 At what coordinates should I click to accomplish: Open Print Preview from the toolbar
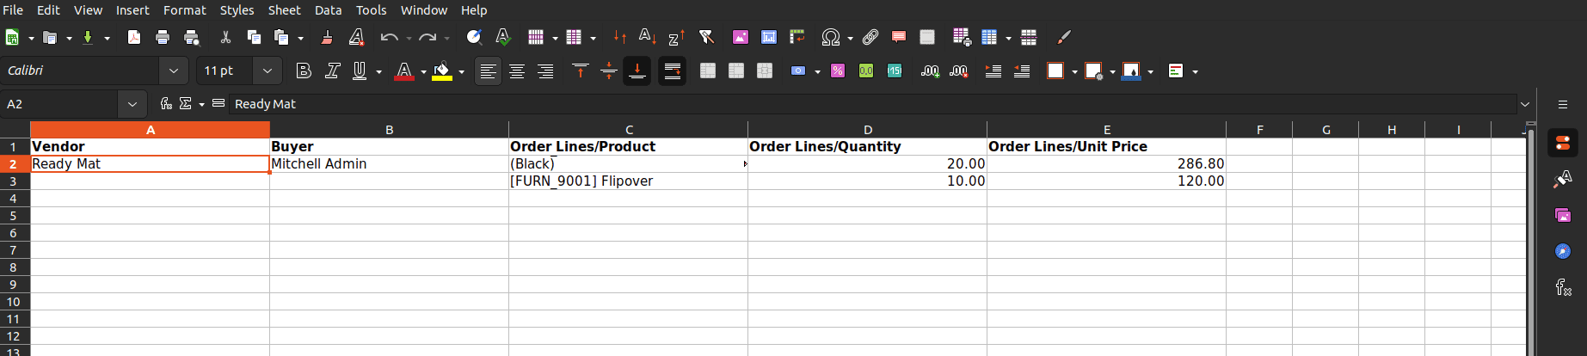pyautogui.click(x=192, y=37)
